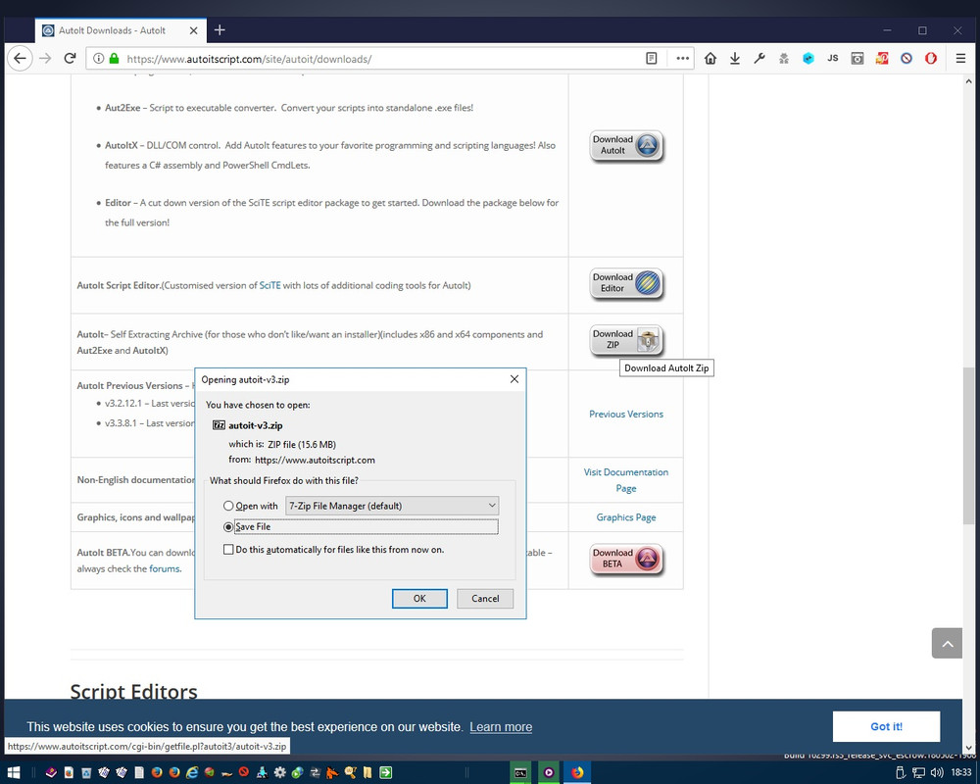The height and width of the screenshot is (784, 980).
Task: Click the 'autoit-v3.zip' filename in dialog
Action: tap(255, 425)
